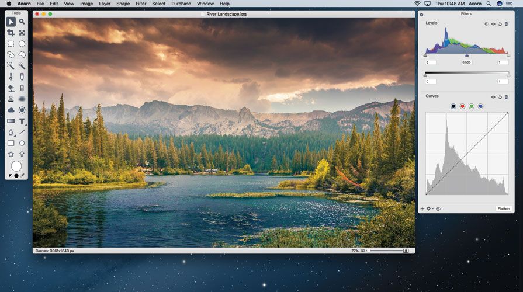Select the Bezier Pen tool

11,133
